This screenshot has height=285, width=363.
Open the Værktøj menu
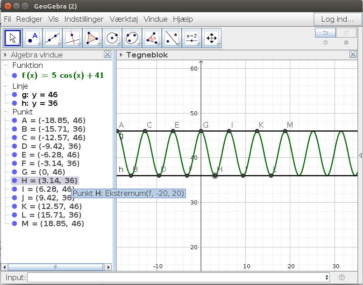123,19
